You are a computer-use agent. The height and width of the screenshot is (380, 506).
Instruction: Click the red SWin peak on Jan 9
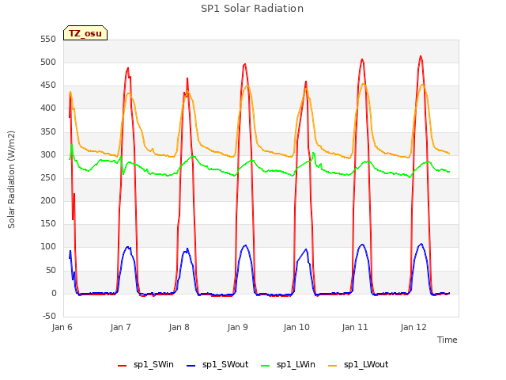click(245, 64)
